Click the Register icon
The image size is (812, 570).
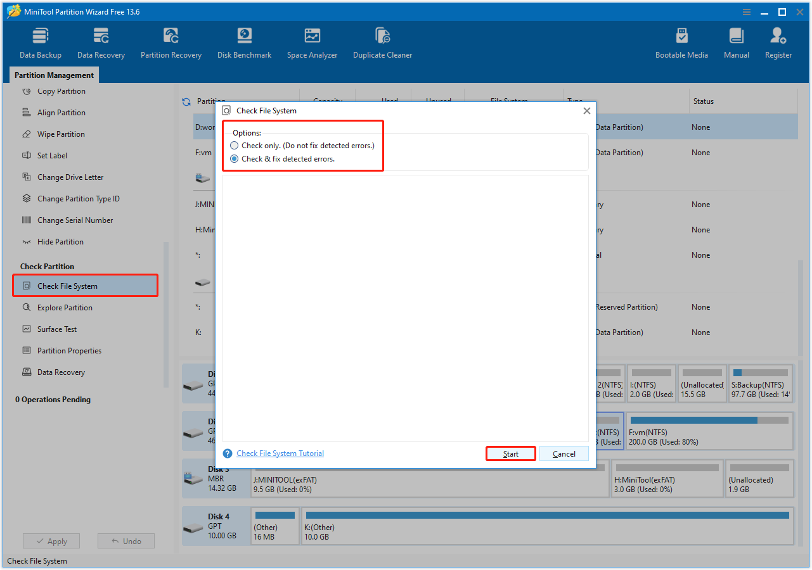pyautogui.click(x=778, y=41)
